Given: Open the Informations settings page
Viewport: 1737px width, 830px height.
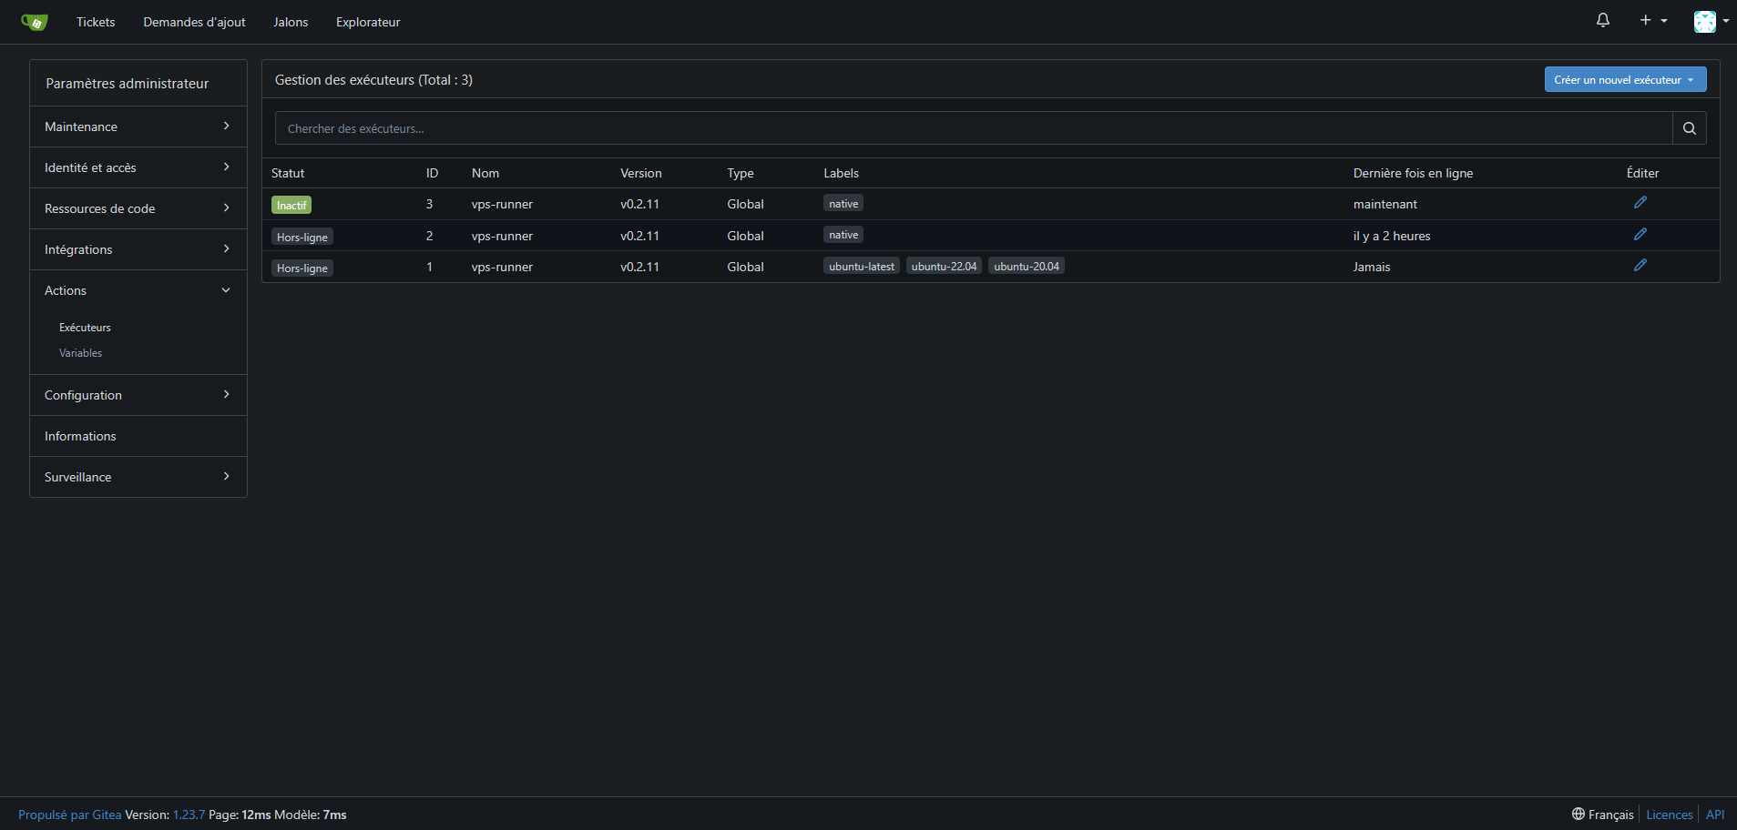Looking at the screenshot, I should click(x=80, y=436).
